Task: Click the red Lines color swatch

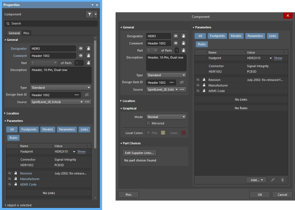Action: tap(183, 133)
